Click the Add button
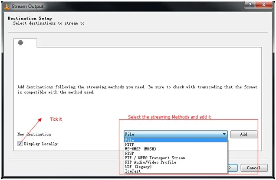This screenshot has width=276, height=180. coord(243,134)
